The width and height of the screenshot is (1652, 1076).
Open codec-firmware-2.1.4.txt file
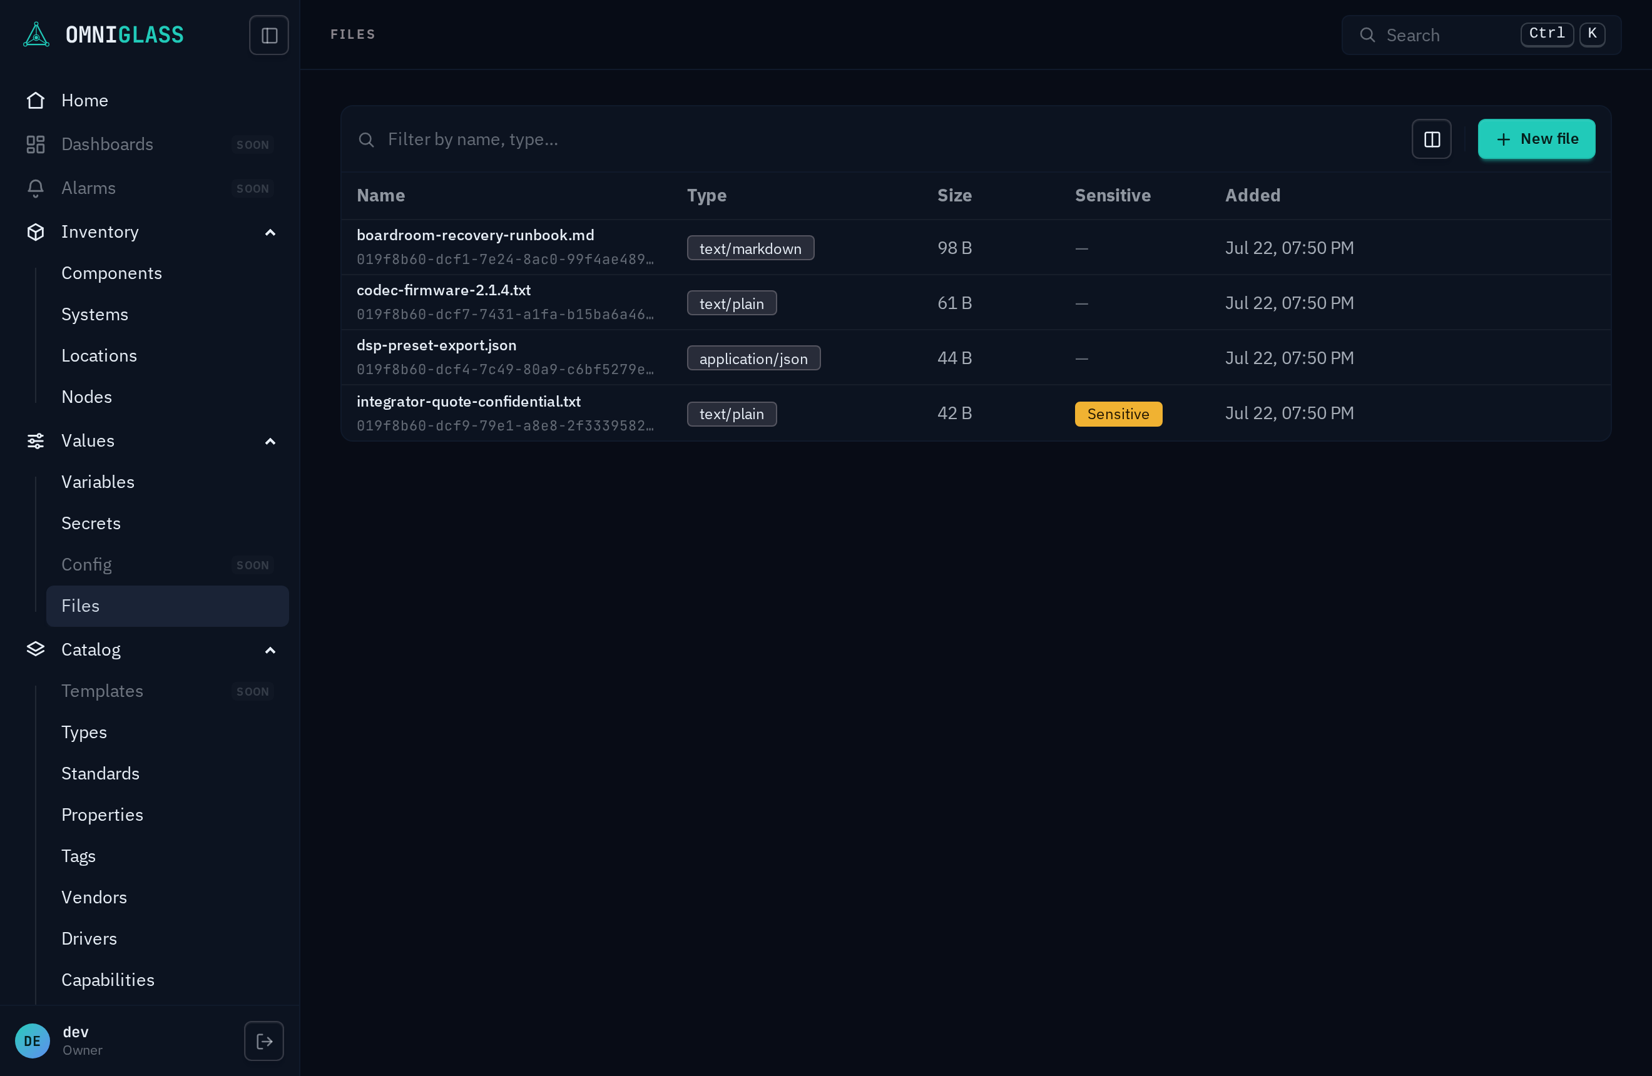444,290
